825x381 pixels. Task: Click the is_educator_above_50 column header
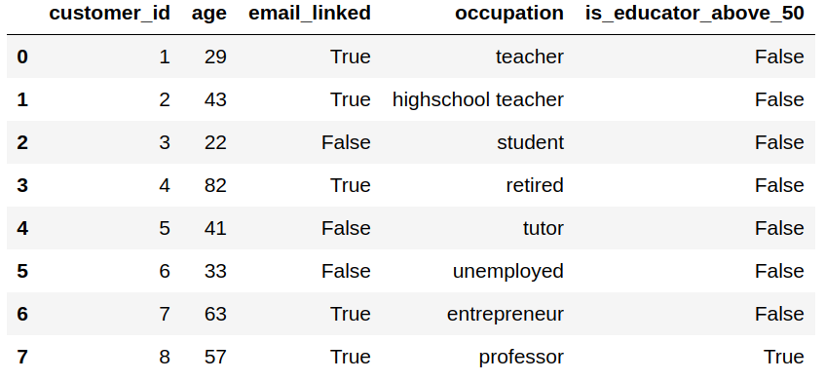pos(694,14)
